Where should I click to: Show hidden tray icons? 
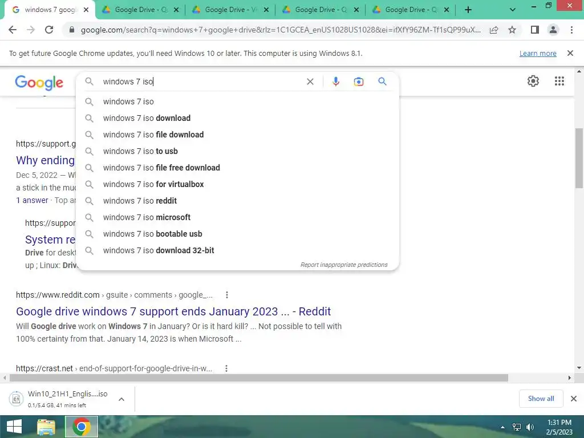click(x=502, y=427)
